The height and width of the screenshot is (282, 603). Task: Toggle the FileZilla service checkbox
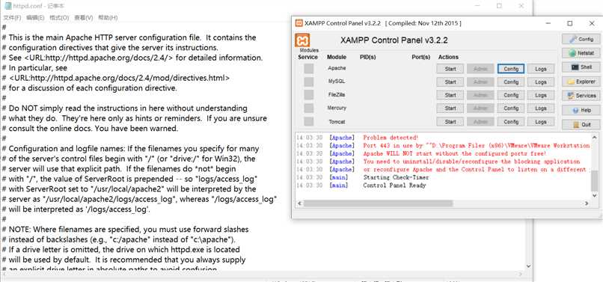click(308, 95)
